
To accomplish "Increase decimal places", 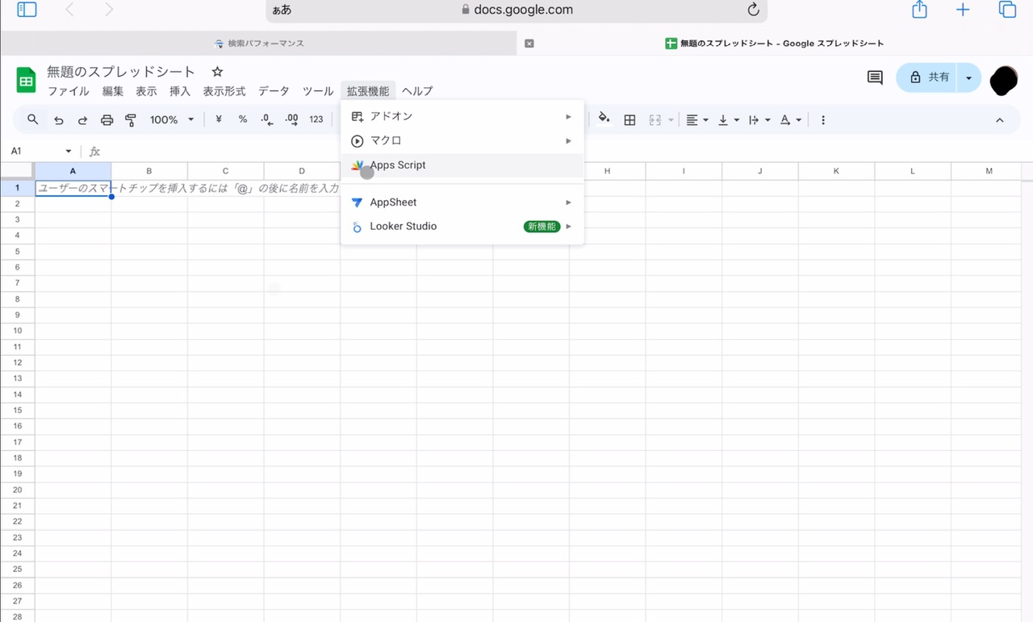I will pyautogui.click(x=292, y=119).
